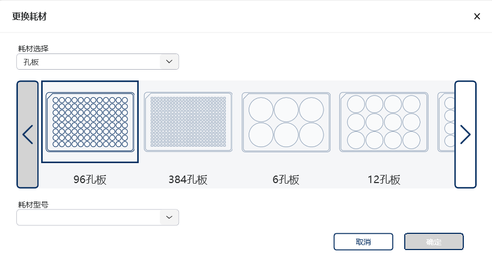492x256 pixels.
Task: Click the 耗材选择 field label
Action: tap(34, 49)
